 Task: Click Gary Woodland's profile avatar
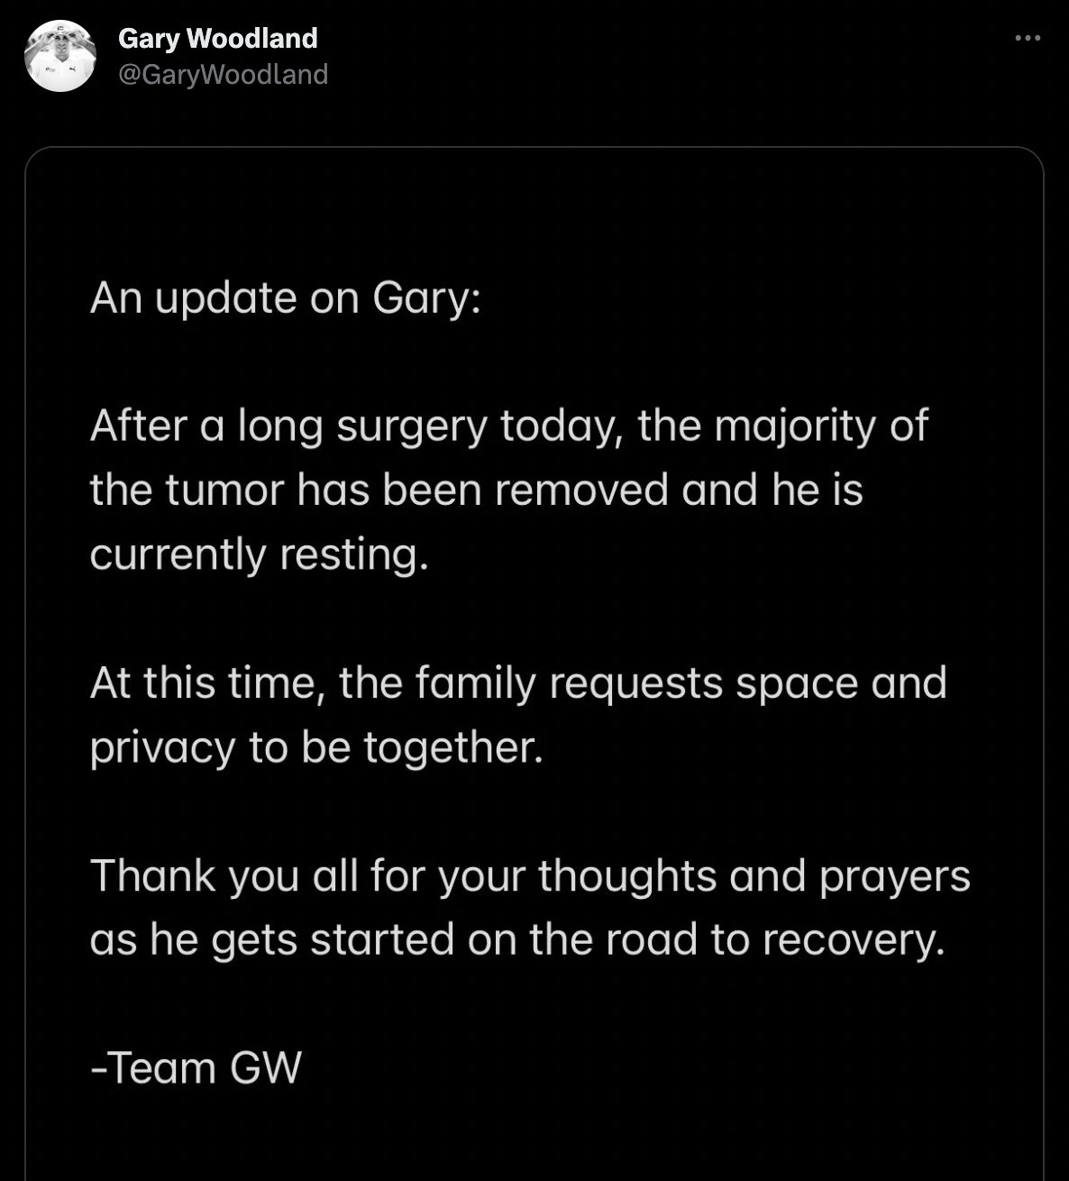pos(60,56)
